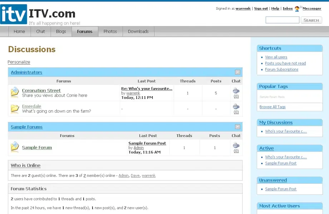Open Posts you have not read

285,63
